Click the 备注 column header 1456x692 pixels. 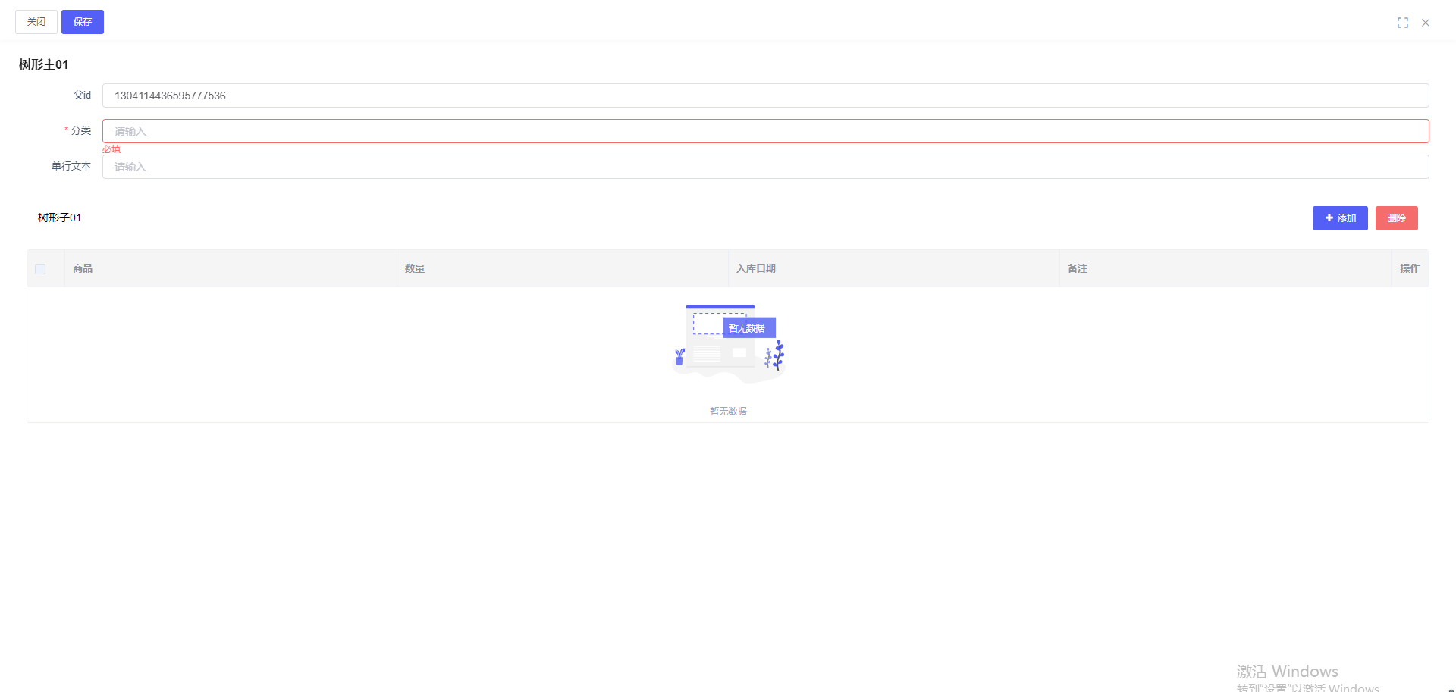(1077, 268)
